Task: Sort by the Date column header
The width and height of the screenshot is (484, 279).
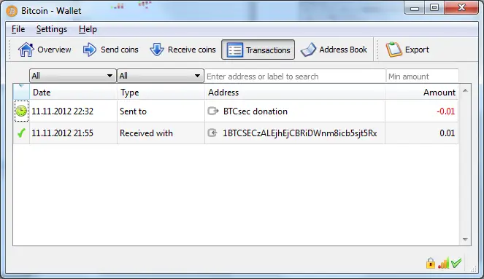Action: click(73, 92)
